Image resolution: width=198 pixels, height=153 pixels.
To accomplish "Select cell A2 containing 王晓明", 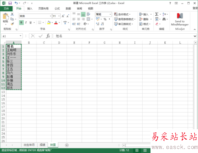I will (x=13, y=50).
